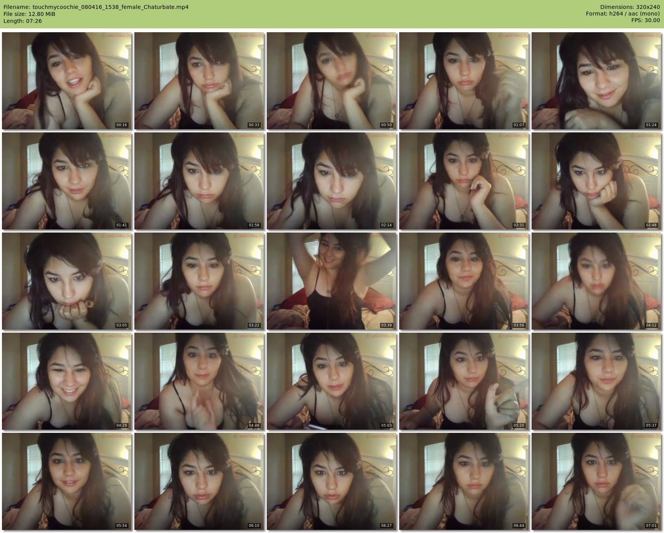Select the 05:20 thumbnail with pointing finger
Image resolution: width=664 pixels, height=533 pixels.
point(464,381)
